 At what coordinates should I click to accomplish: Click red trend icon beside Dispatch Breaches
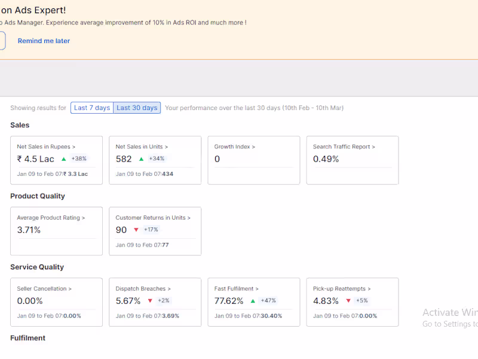click(x=150, y=300)
